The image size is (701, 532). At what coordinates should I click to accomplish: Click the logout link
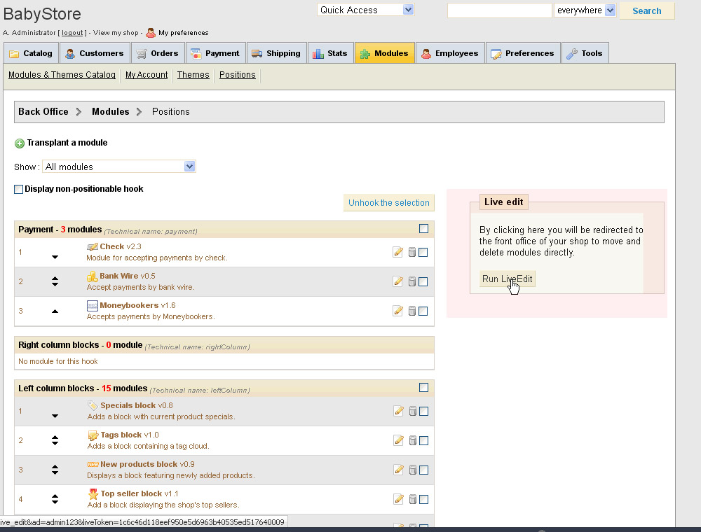click(x=72, y=33)
